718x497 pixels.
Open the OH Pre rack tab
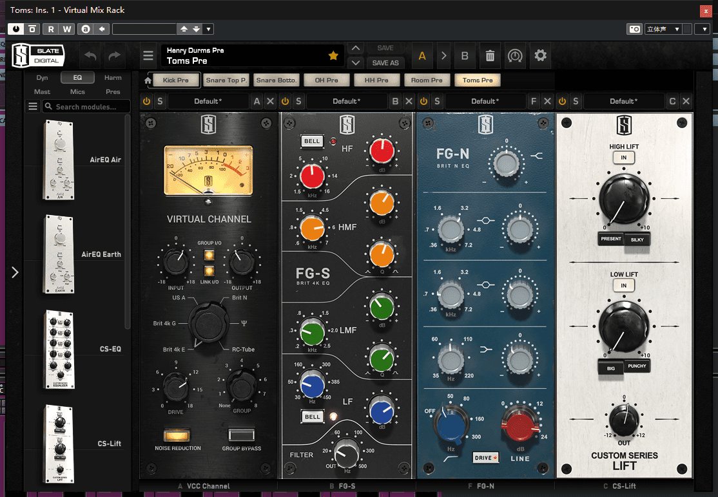pos(327,80)
